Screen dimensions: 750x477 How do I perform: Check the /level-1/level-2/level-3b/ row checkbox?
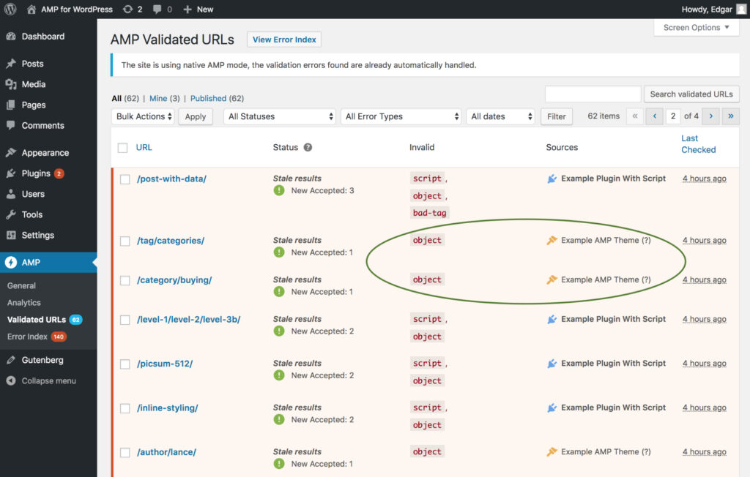coord(125,320)
